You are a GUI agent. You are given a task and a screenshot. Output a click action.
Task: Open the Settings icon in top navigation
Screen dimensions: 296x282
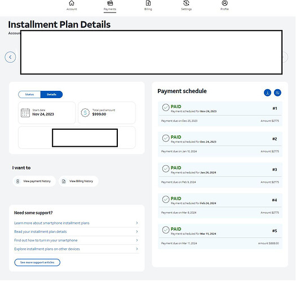186,3
